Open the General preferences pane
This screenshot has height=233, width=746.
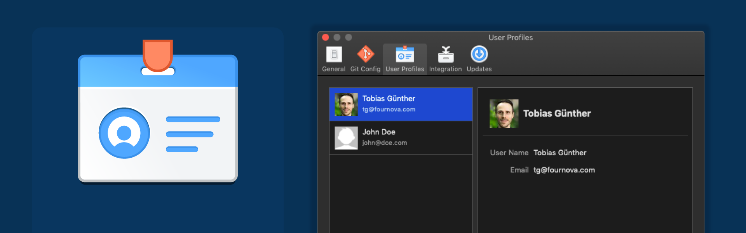(334, 59)
